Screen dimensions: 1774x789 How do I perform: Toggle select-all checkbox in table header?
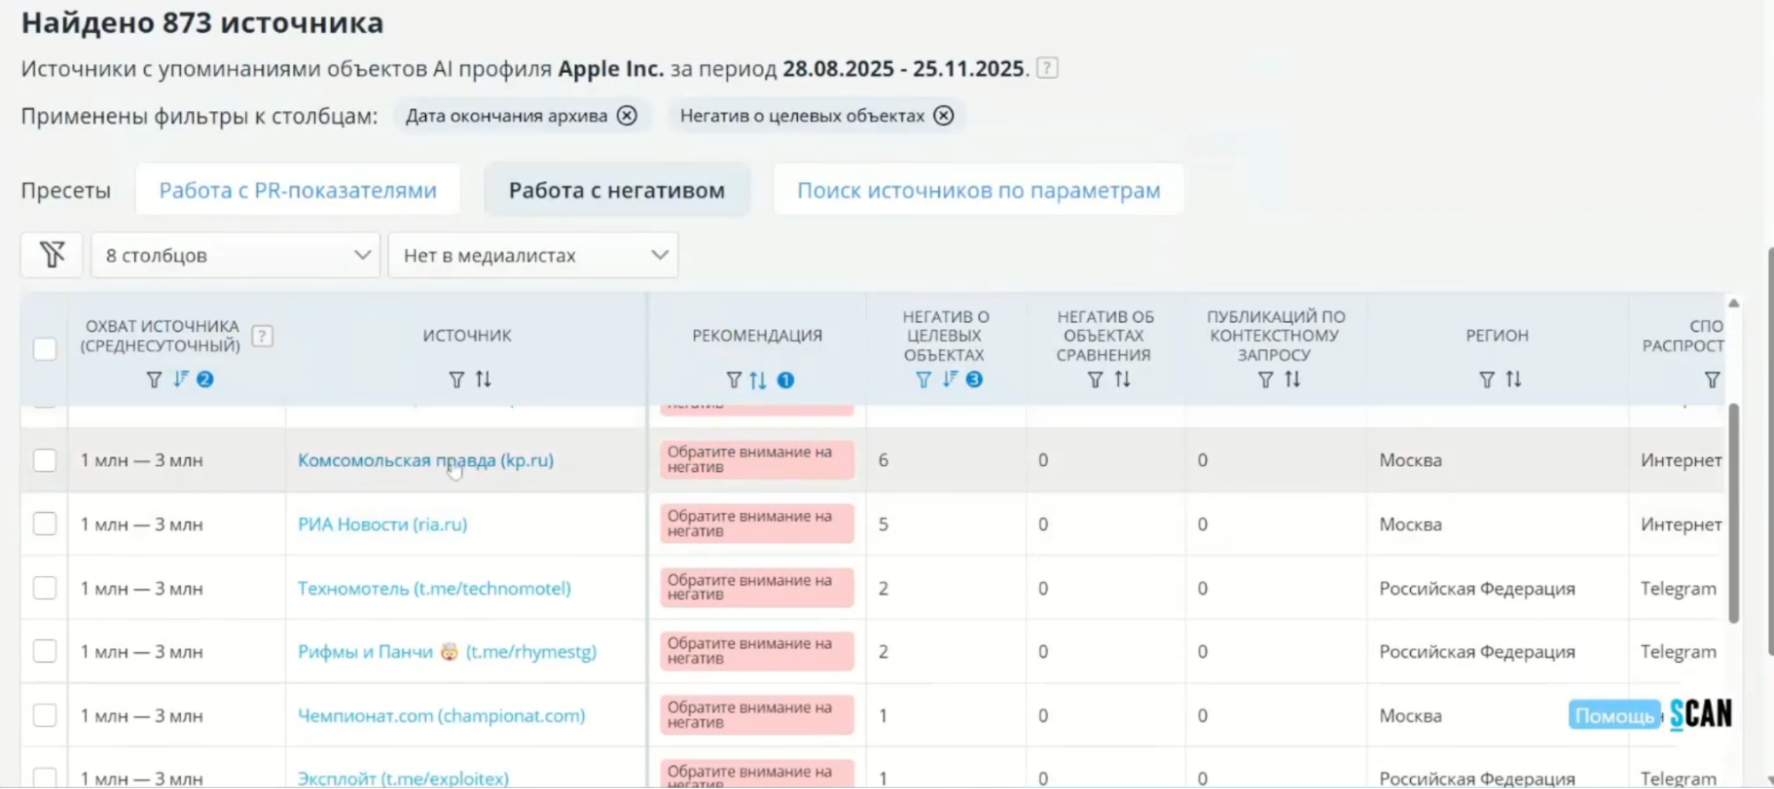coord(44,349)
